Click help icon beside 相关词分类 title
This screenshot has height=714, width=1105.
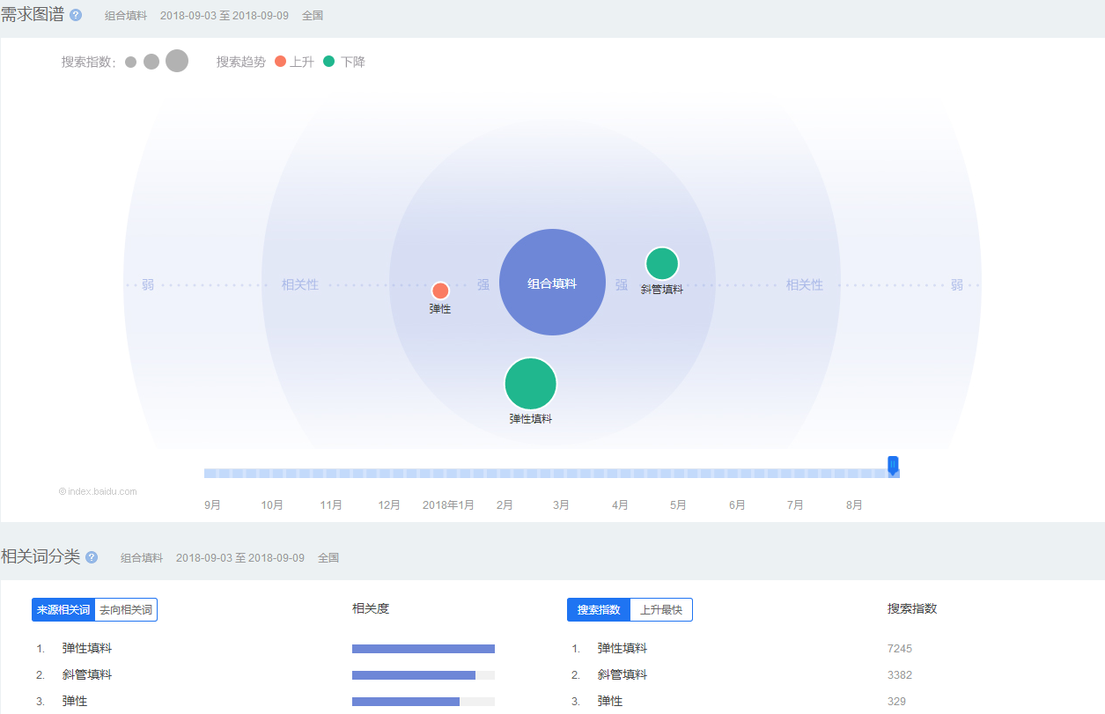(92, 557)
